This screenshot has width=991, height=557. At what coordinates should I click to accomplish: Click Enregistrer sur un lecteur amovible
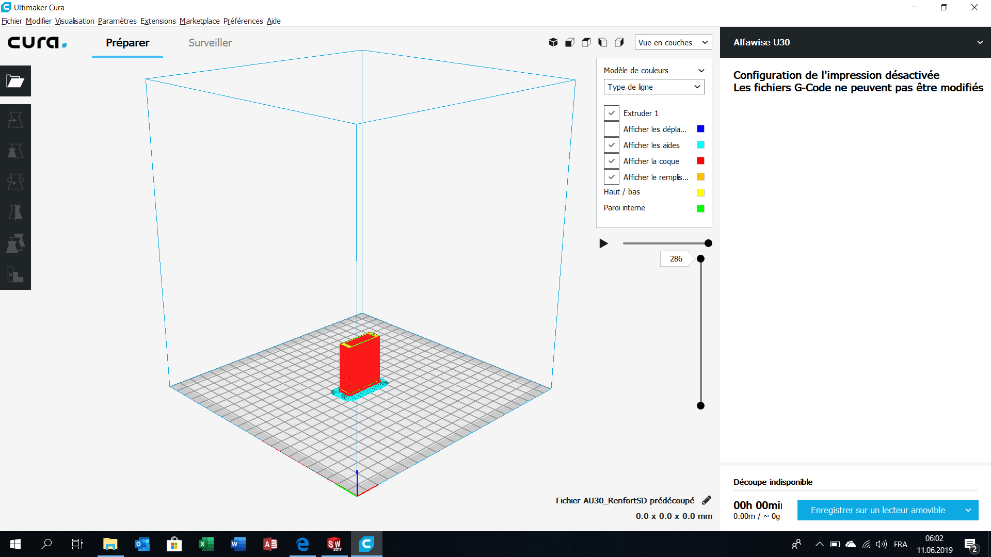877,510
